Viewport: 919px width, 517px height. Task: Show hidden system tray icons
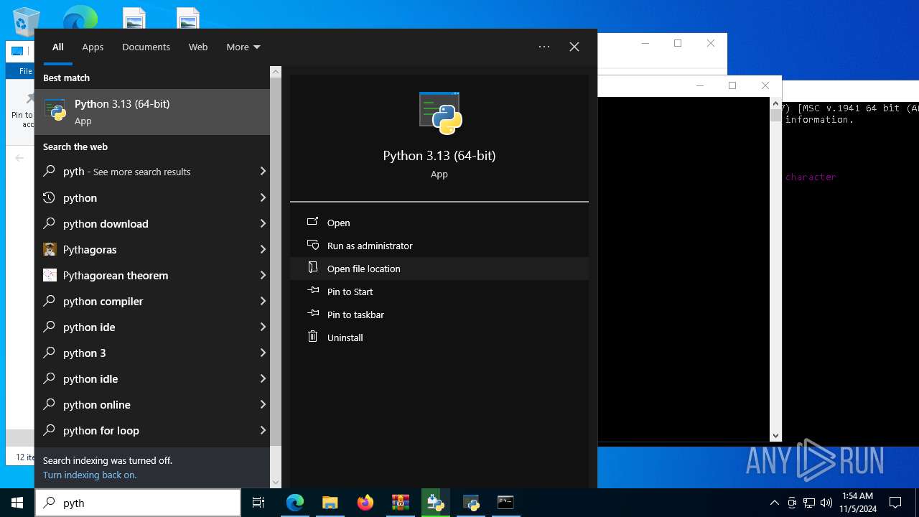(774, 503)
